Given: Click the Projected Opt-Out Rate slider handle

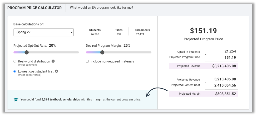Looking at the screenshot, I should [27, 52].
